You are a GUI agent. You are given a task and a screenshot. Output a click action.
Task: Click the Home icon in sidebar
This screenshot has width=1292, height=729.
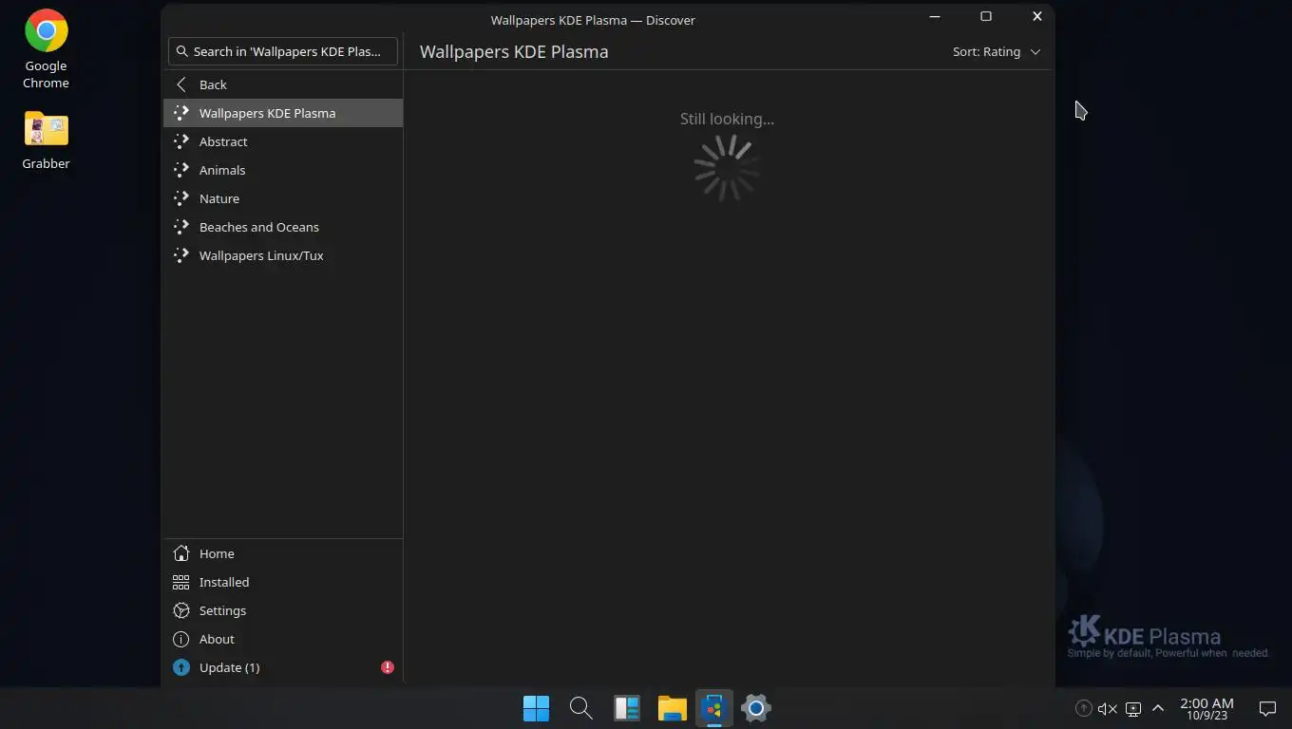181,553
